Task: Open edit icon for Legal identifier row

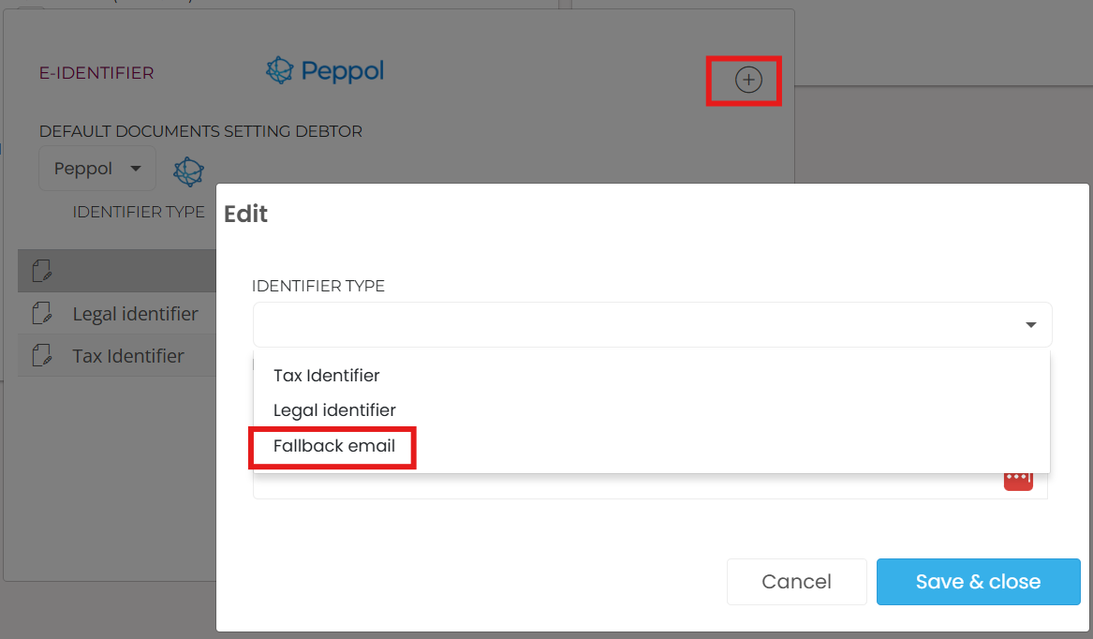Action: pyautogui.click(x=42, y=314)
